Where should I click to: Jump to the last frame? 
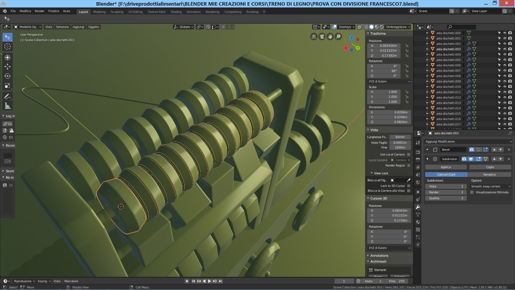pyautogui.click(x=220, y=281)
